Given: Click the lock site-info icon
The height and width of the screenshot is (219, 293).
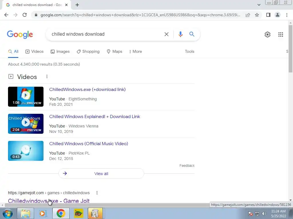Looking at the screenshot, I should click(x=36, y=15).
